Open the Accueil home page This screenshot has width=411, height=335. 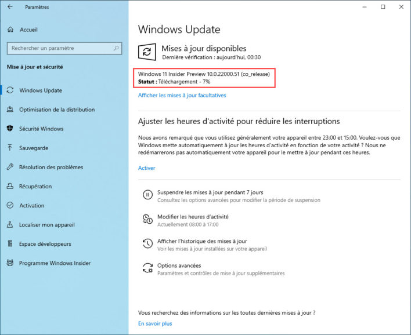[29, 30]
